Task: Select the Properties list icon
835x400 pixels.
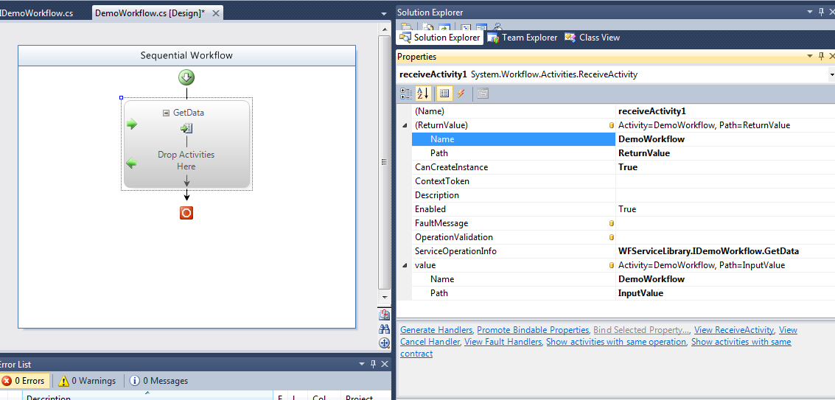Action: 444,94
